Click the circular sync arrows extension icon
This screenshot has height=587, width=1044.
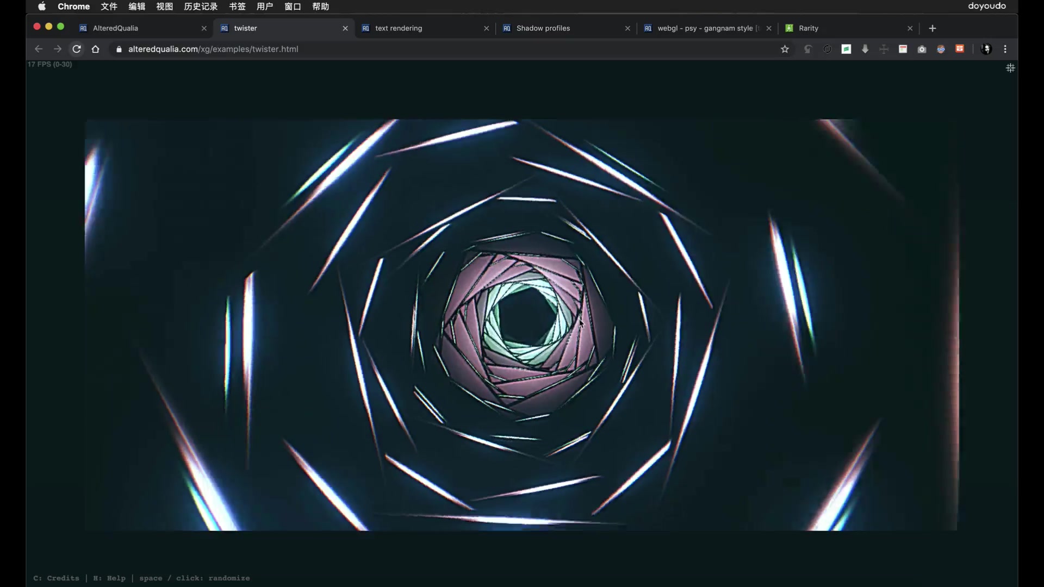pyautogui.click(x=827, y=49)
